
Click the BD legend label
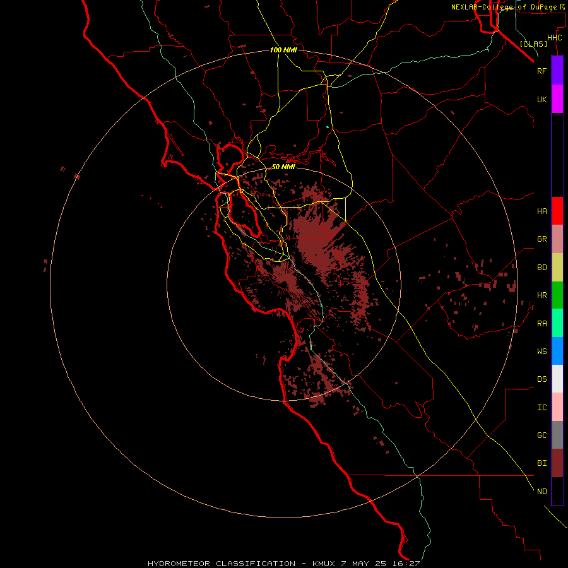coord(541,268)
